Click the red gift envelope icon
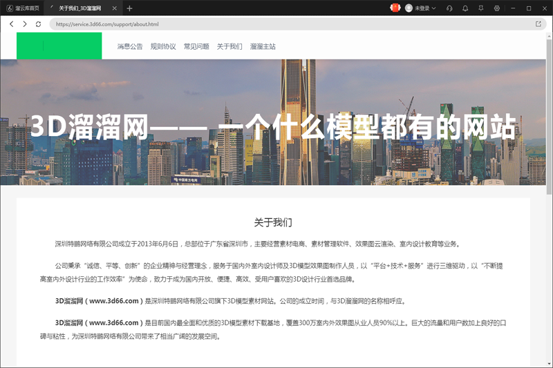 (395, 8)
